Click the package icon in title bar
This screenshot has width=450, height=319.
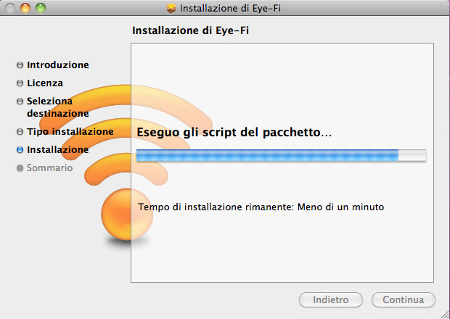[x=171, y=8]
